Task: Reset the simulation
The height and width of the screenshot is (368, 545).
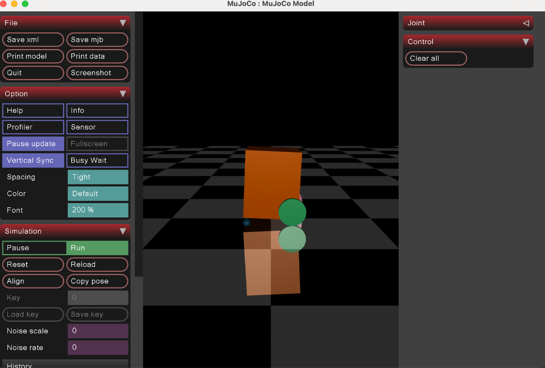Action: click(x=33, y=265)
